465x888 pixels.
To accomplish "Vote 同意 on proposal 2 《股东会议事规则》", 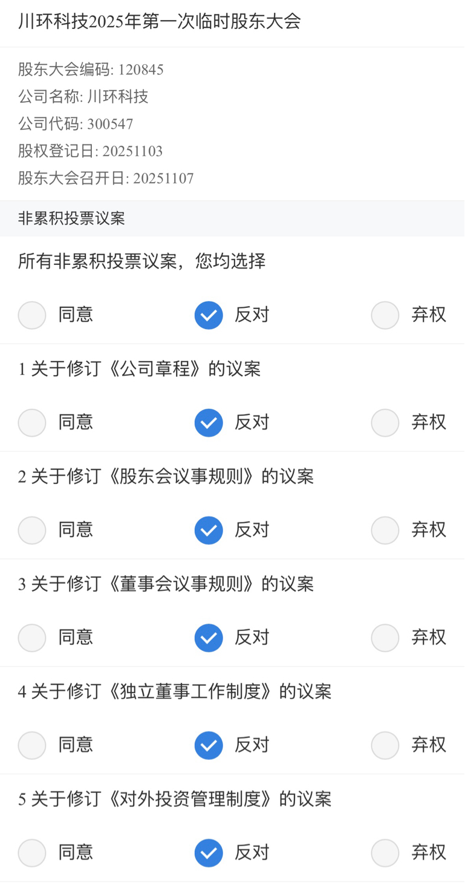I will 32,530.
